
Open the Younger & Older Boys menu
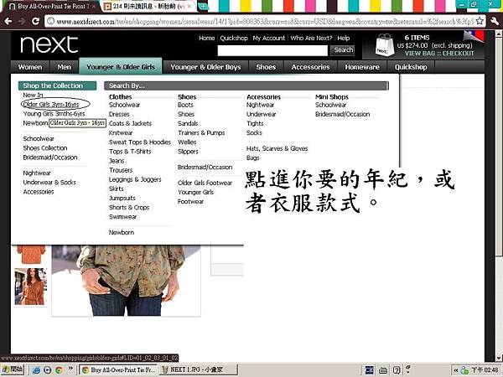tap(205, 67)
